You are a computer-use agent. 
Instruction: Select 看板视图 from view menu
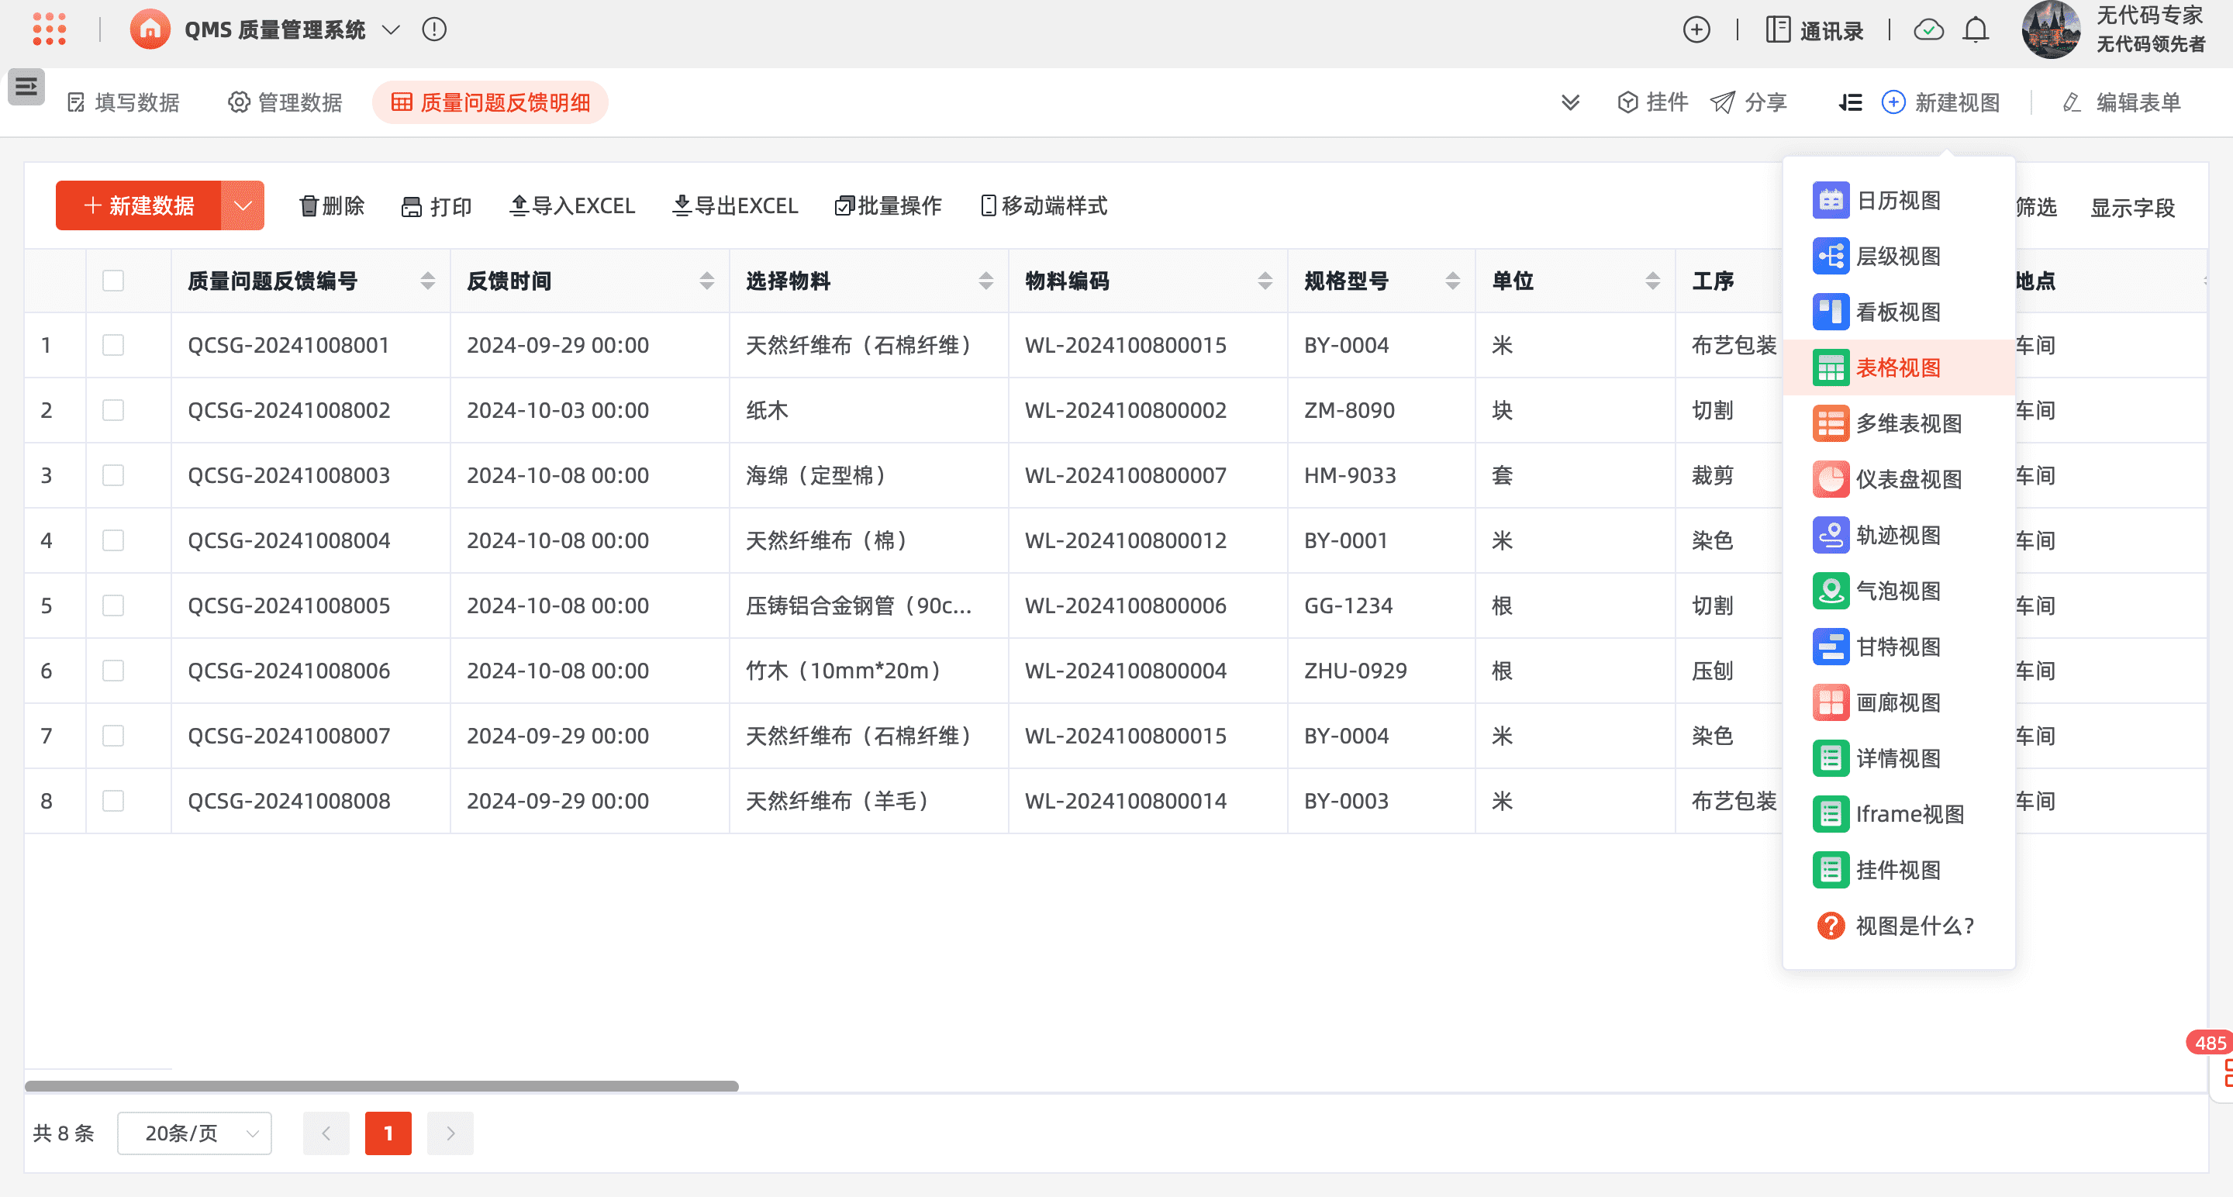point(1897,312)
